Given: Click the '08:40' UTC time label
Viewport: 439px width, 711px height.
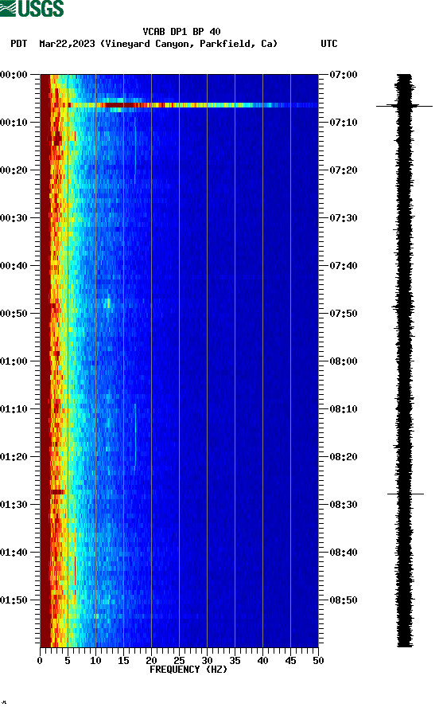Looking at the screenshot, I should pos(344,553).
